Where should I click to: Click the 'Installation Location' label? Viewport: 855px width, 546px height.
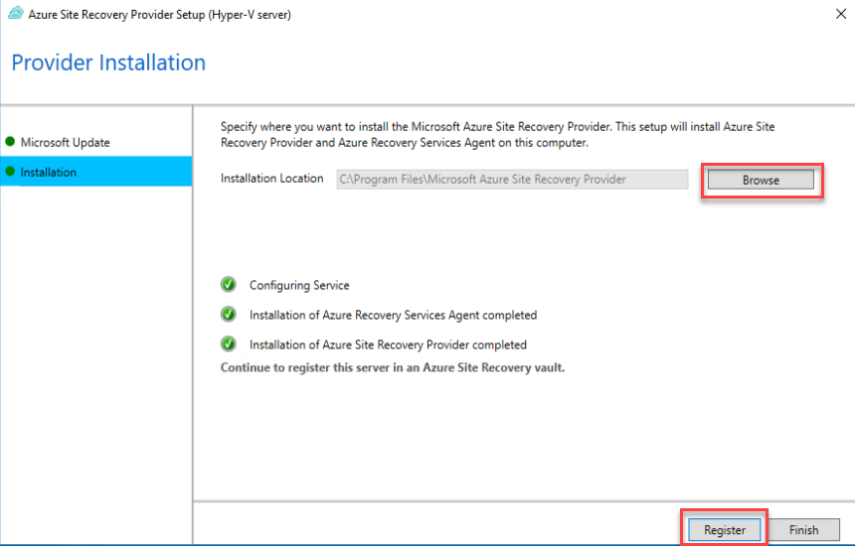pos(271,178)
